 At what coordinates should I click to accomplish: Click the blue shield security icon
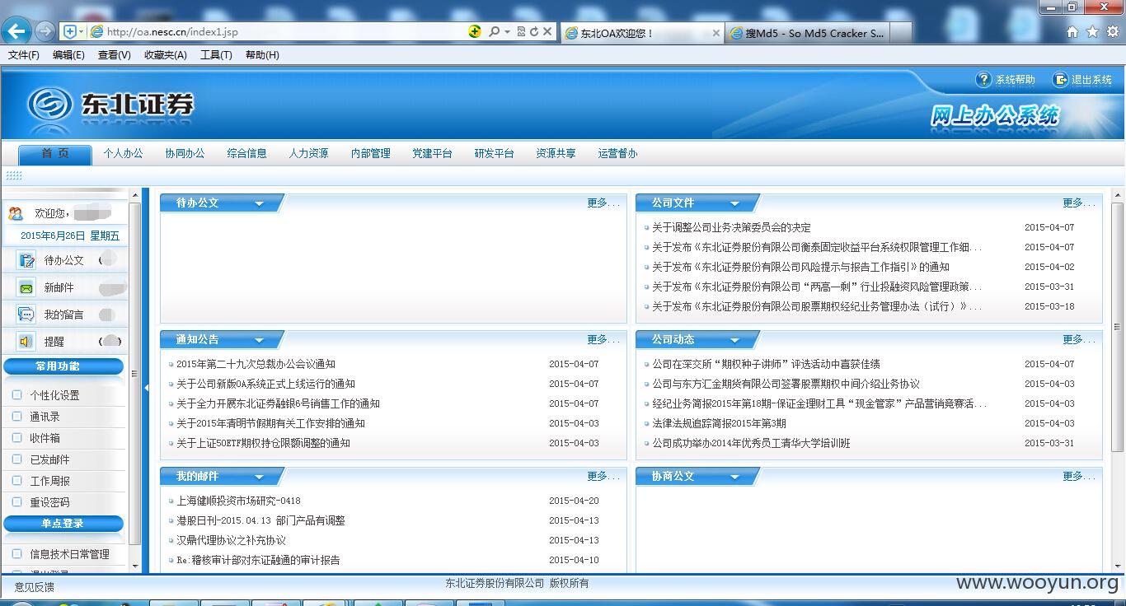[x=70, y=31]
